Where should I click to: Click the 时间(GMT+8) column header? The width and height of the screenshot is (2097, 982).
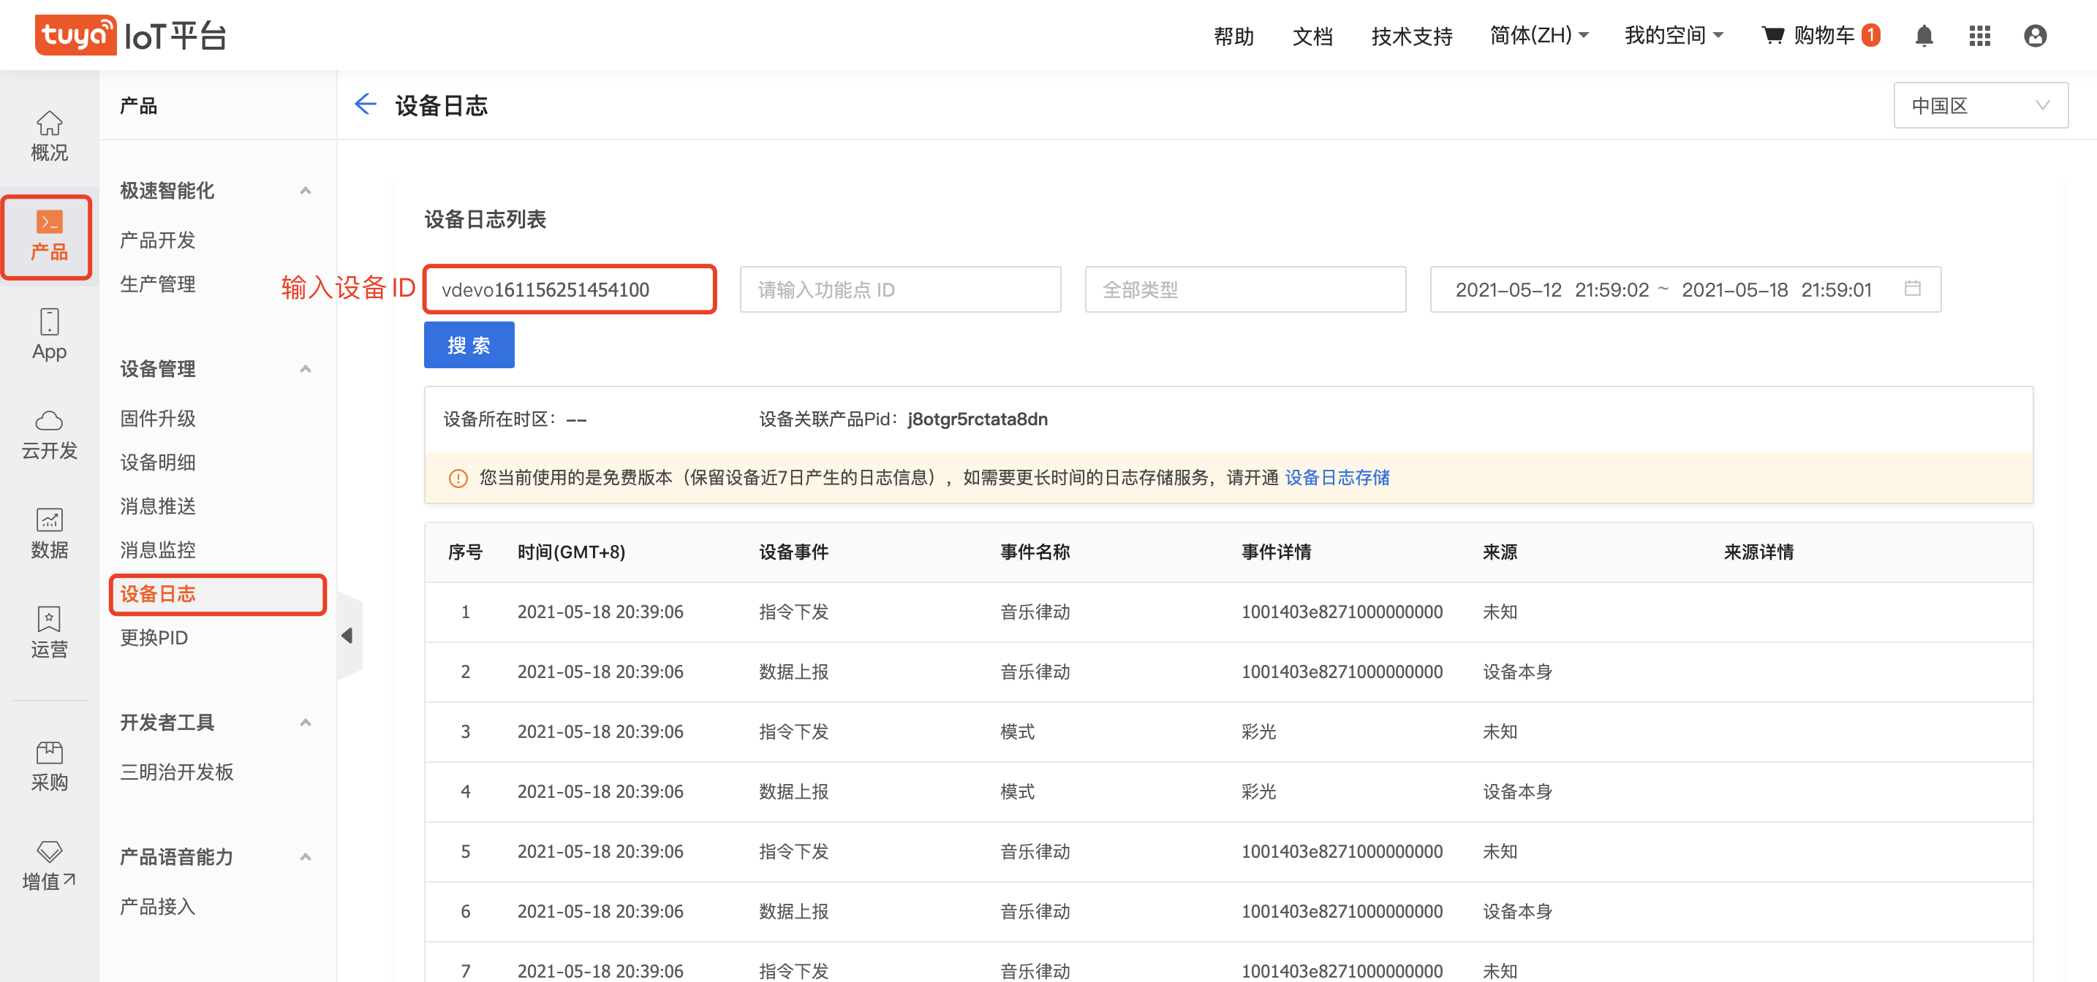tap(572, 552)
